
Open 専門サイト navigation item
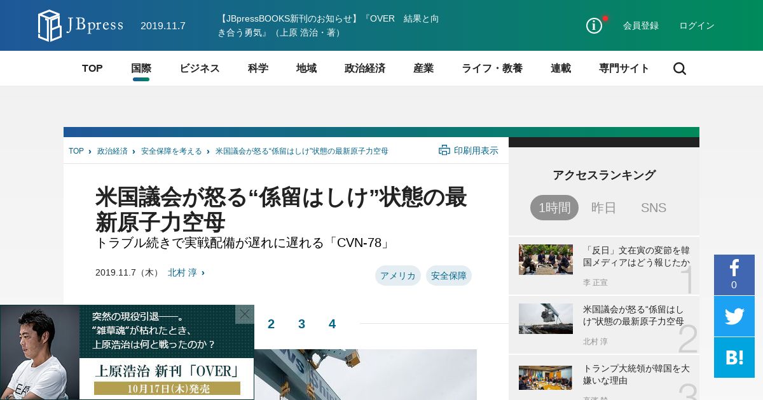point(624,69)
